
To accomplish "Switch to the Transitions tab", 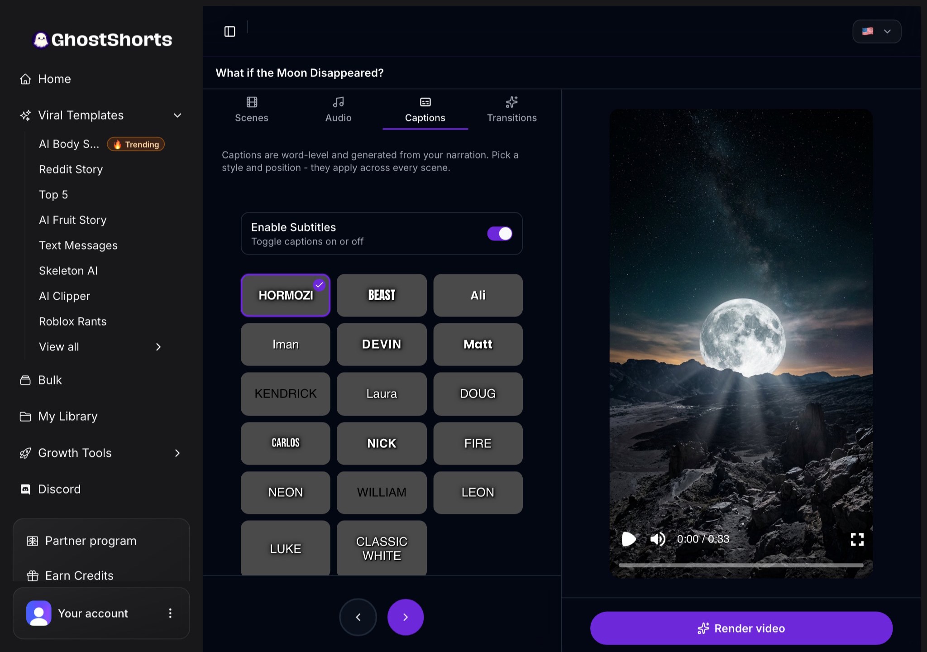I will coord(511,110).
